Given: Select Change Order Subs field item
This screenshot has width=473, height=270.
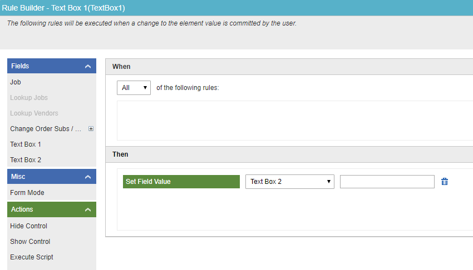Looking at the screenshot, I should click(x=46, y=129).
